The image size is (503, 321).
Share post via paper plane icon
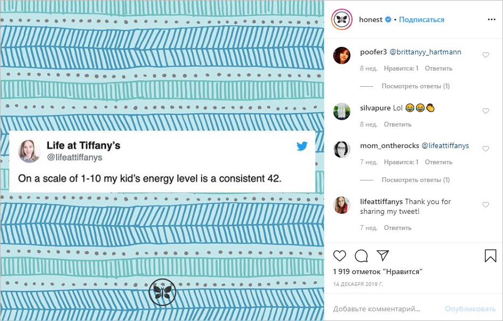coord(383,255)
